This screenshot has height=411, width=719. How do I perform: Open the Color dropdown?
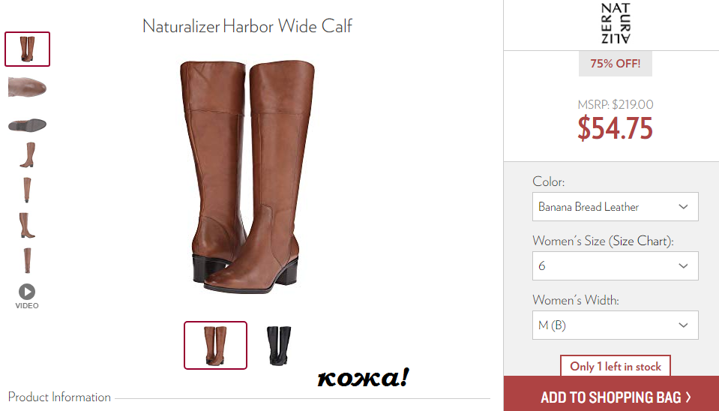point(616,206)
